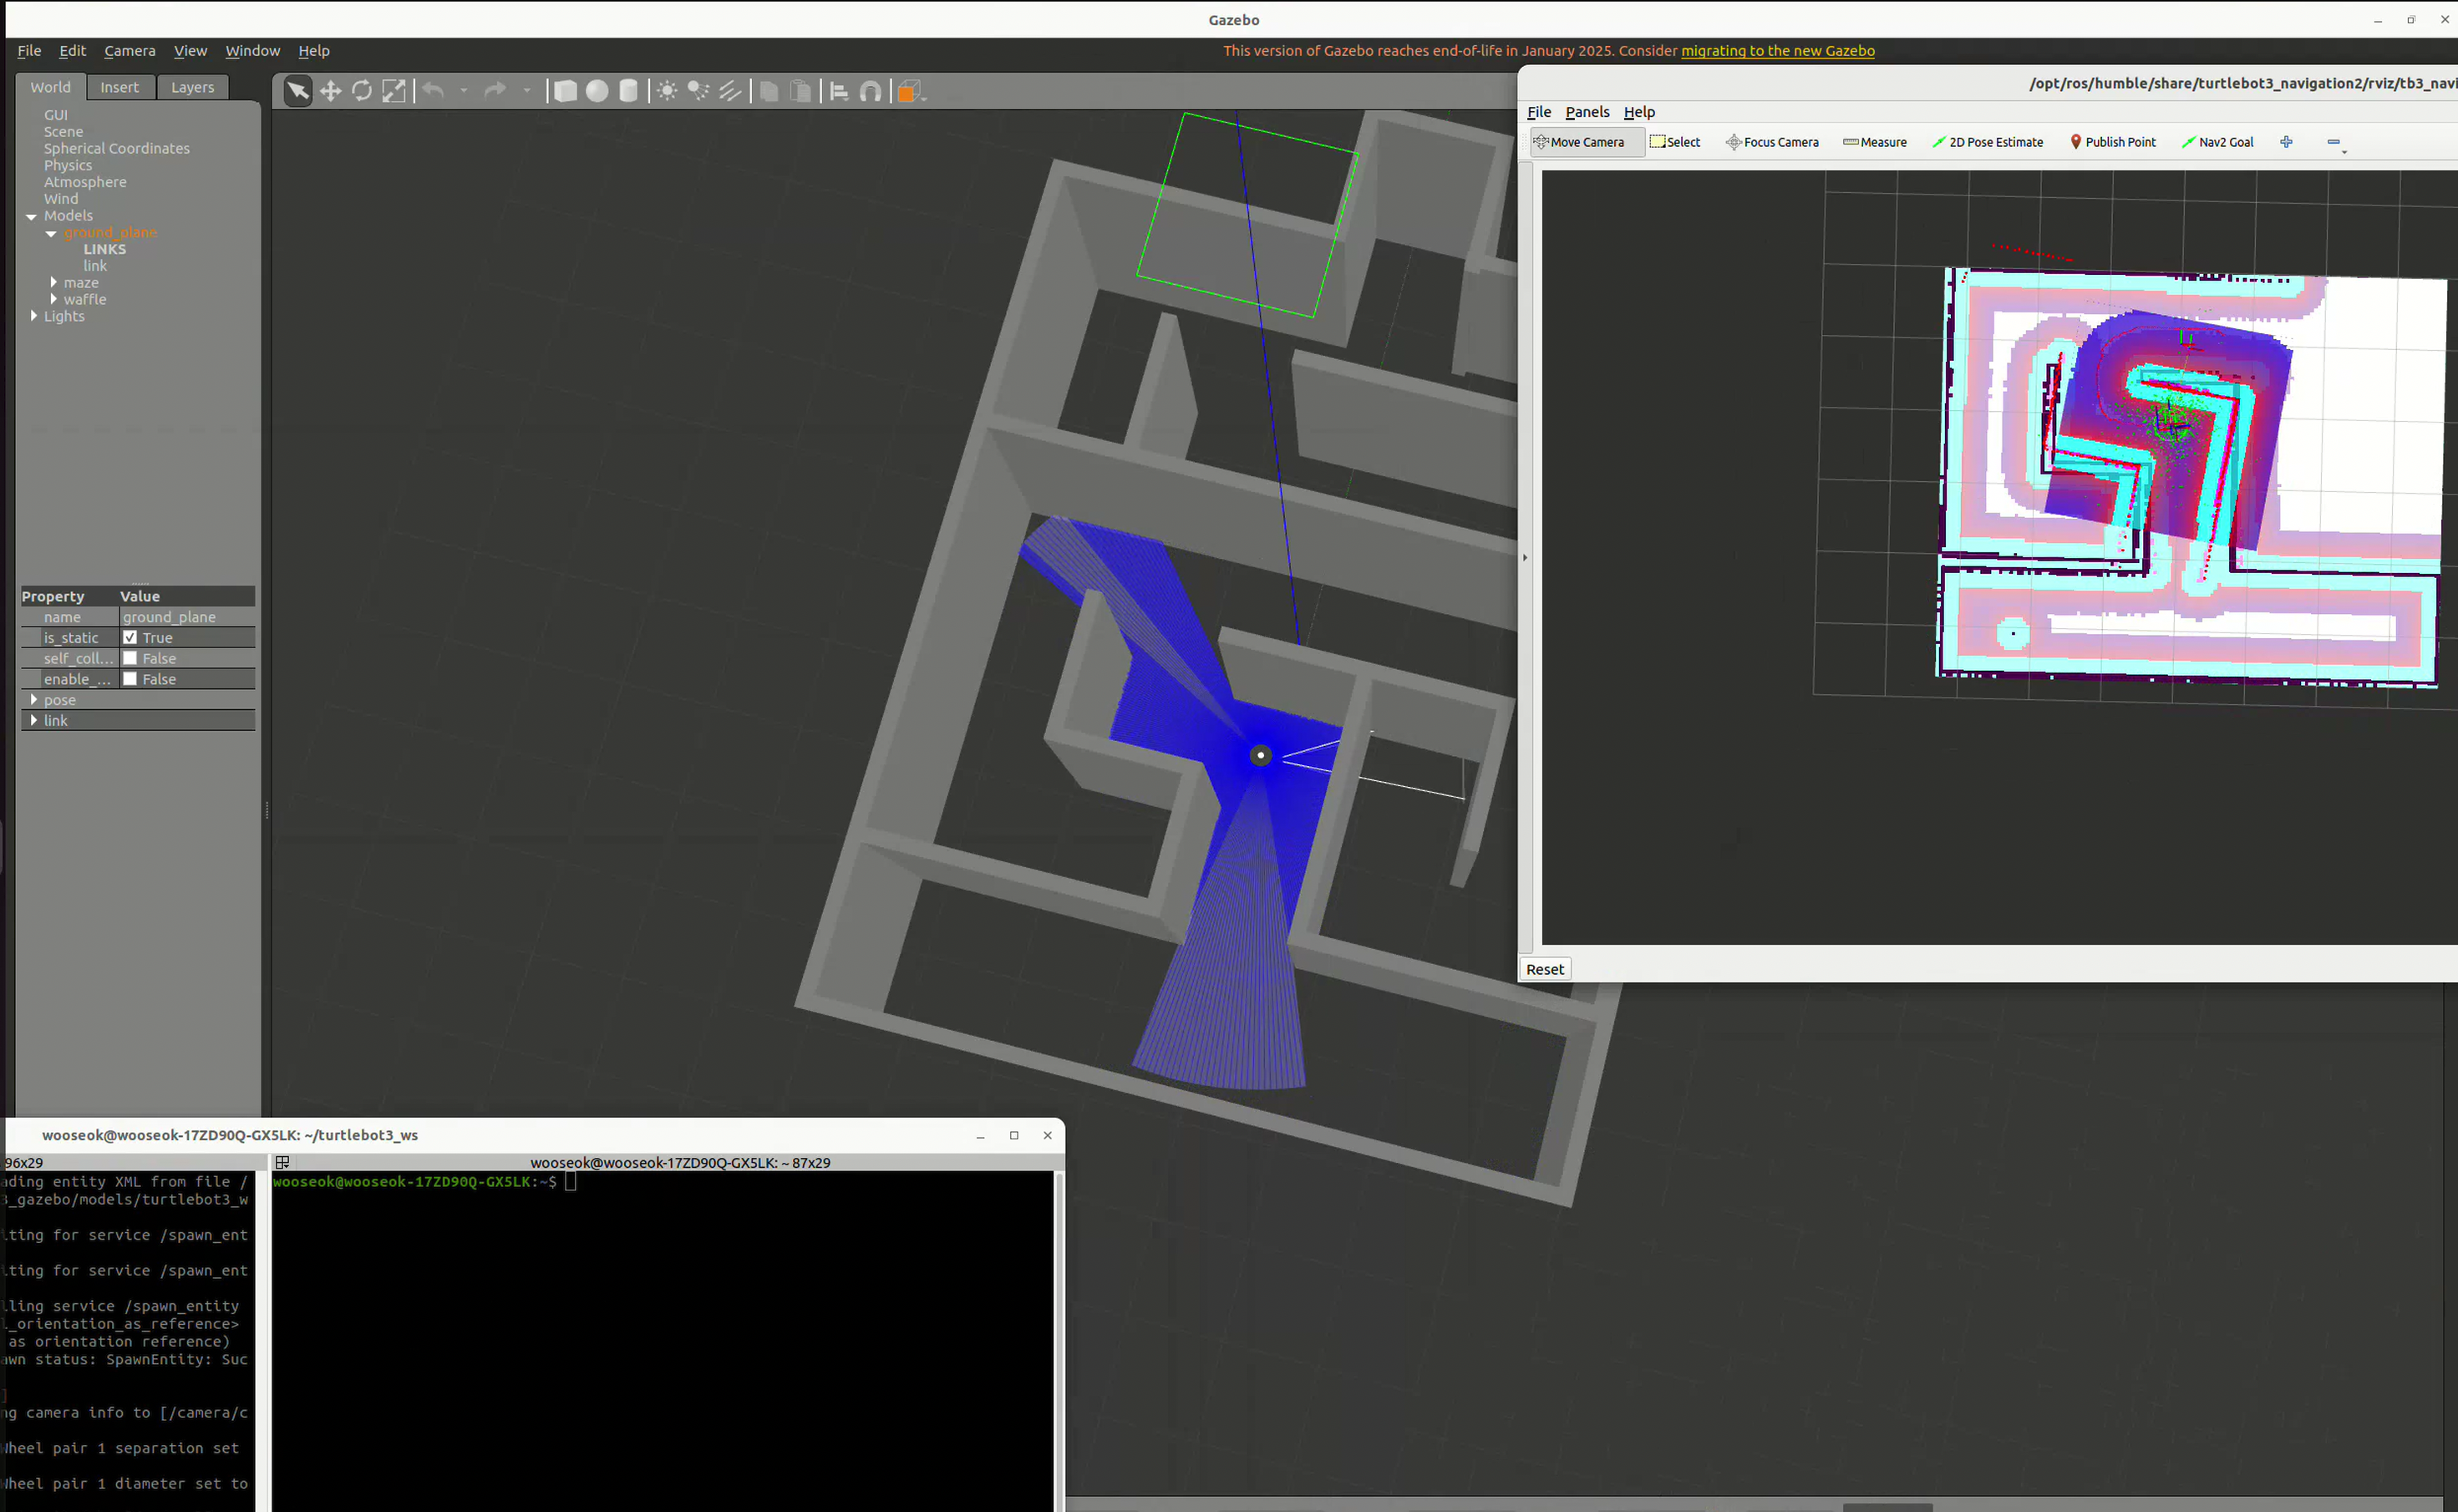This screenshot has width=2458, height=1512.
Task: Enable the self_collide checkbox
Action: (130, 658)
